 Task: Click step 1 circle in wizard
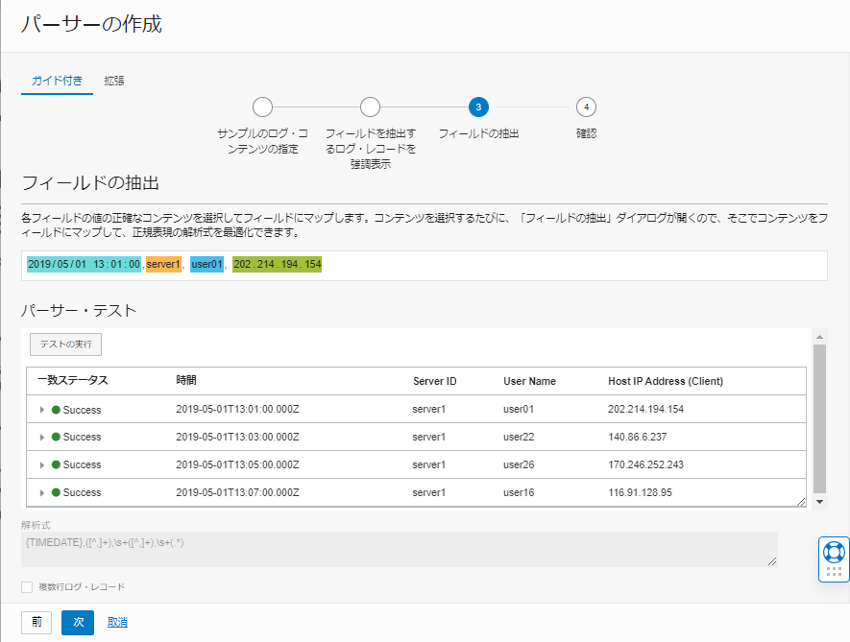(262, 107)
